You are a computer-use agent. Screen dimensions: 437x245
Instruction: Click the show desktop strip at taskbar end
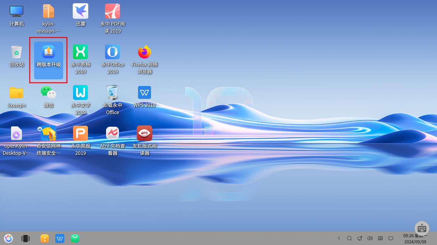436,239
